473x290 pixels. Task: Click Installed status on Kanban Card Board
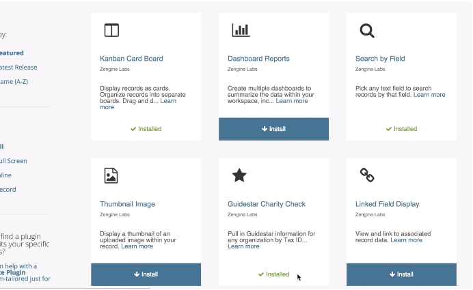pyautogui.click(x=146, y=129)
